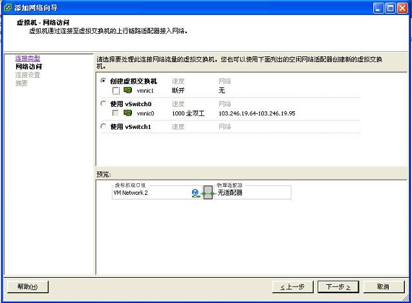Click the vmnic0 network adapter icon
The image size is (412, 303).
point(127,113)
